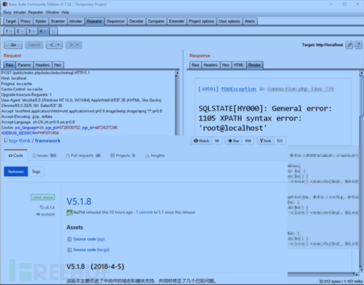Image resolution: width=364 pixels, height=285 pixels.
Task: Show request Hex view
Action: (58, 65)
